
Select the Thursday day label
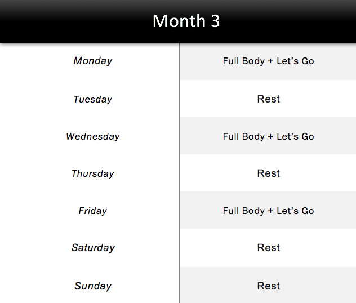93,173
